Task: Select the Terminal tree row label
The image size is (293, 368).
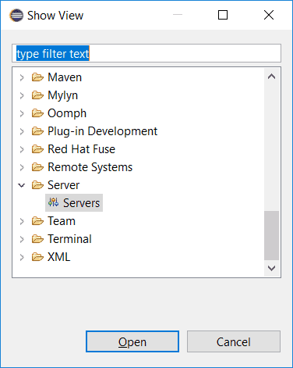Action: [x=69, y=239]
